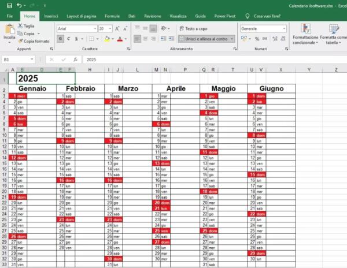Switch to the Formule tab

click(112, 17)
